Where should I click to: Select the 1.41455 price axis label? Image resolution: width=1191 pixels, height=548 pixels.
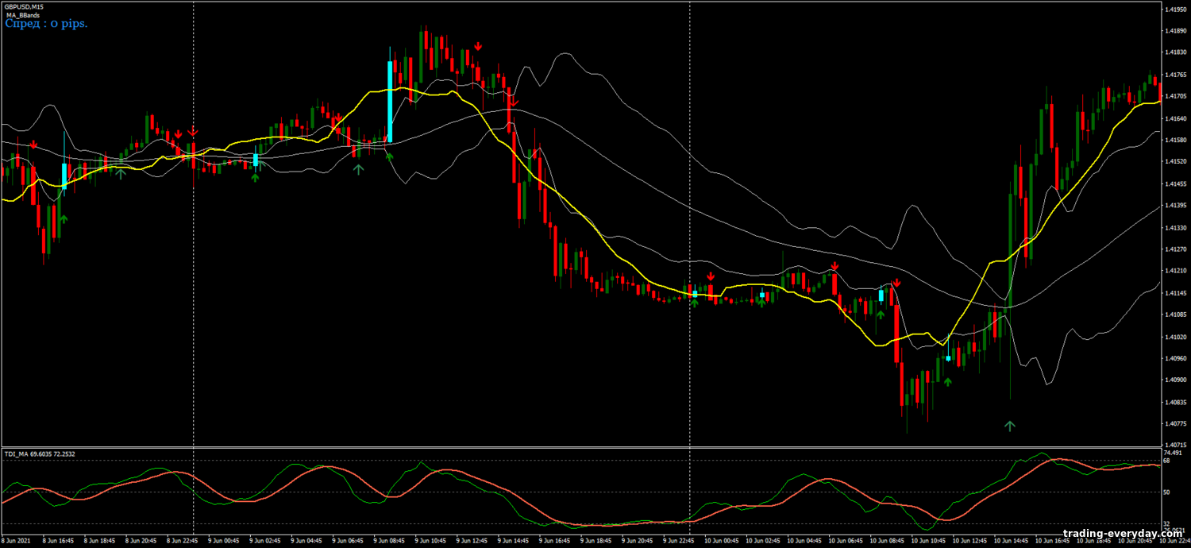pos(1174,184)
